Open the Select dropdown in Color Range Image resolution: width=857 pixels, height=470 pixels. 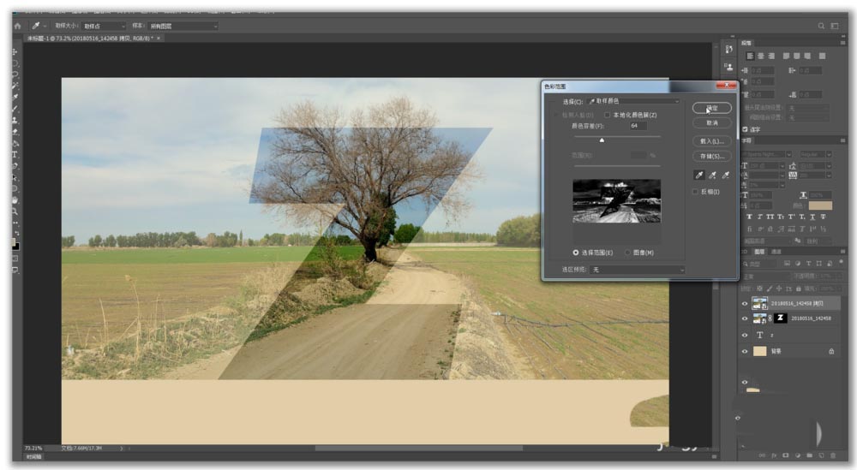pos(633,102)
